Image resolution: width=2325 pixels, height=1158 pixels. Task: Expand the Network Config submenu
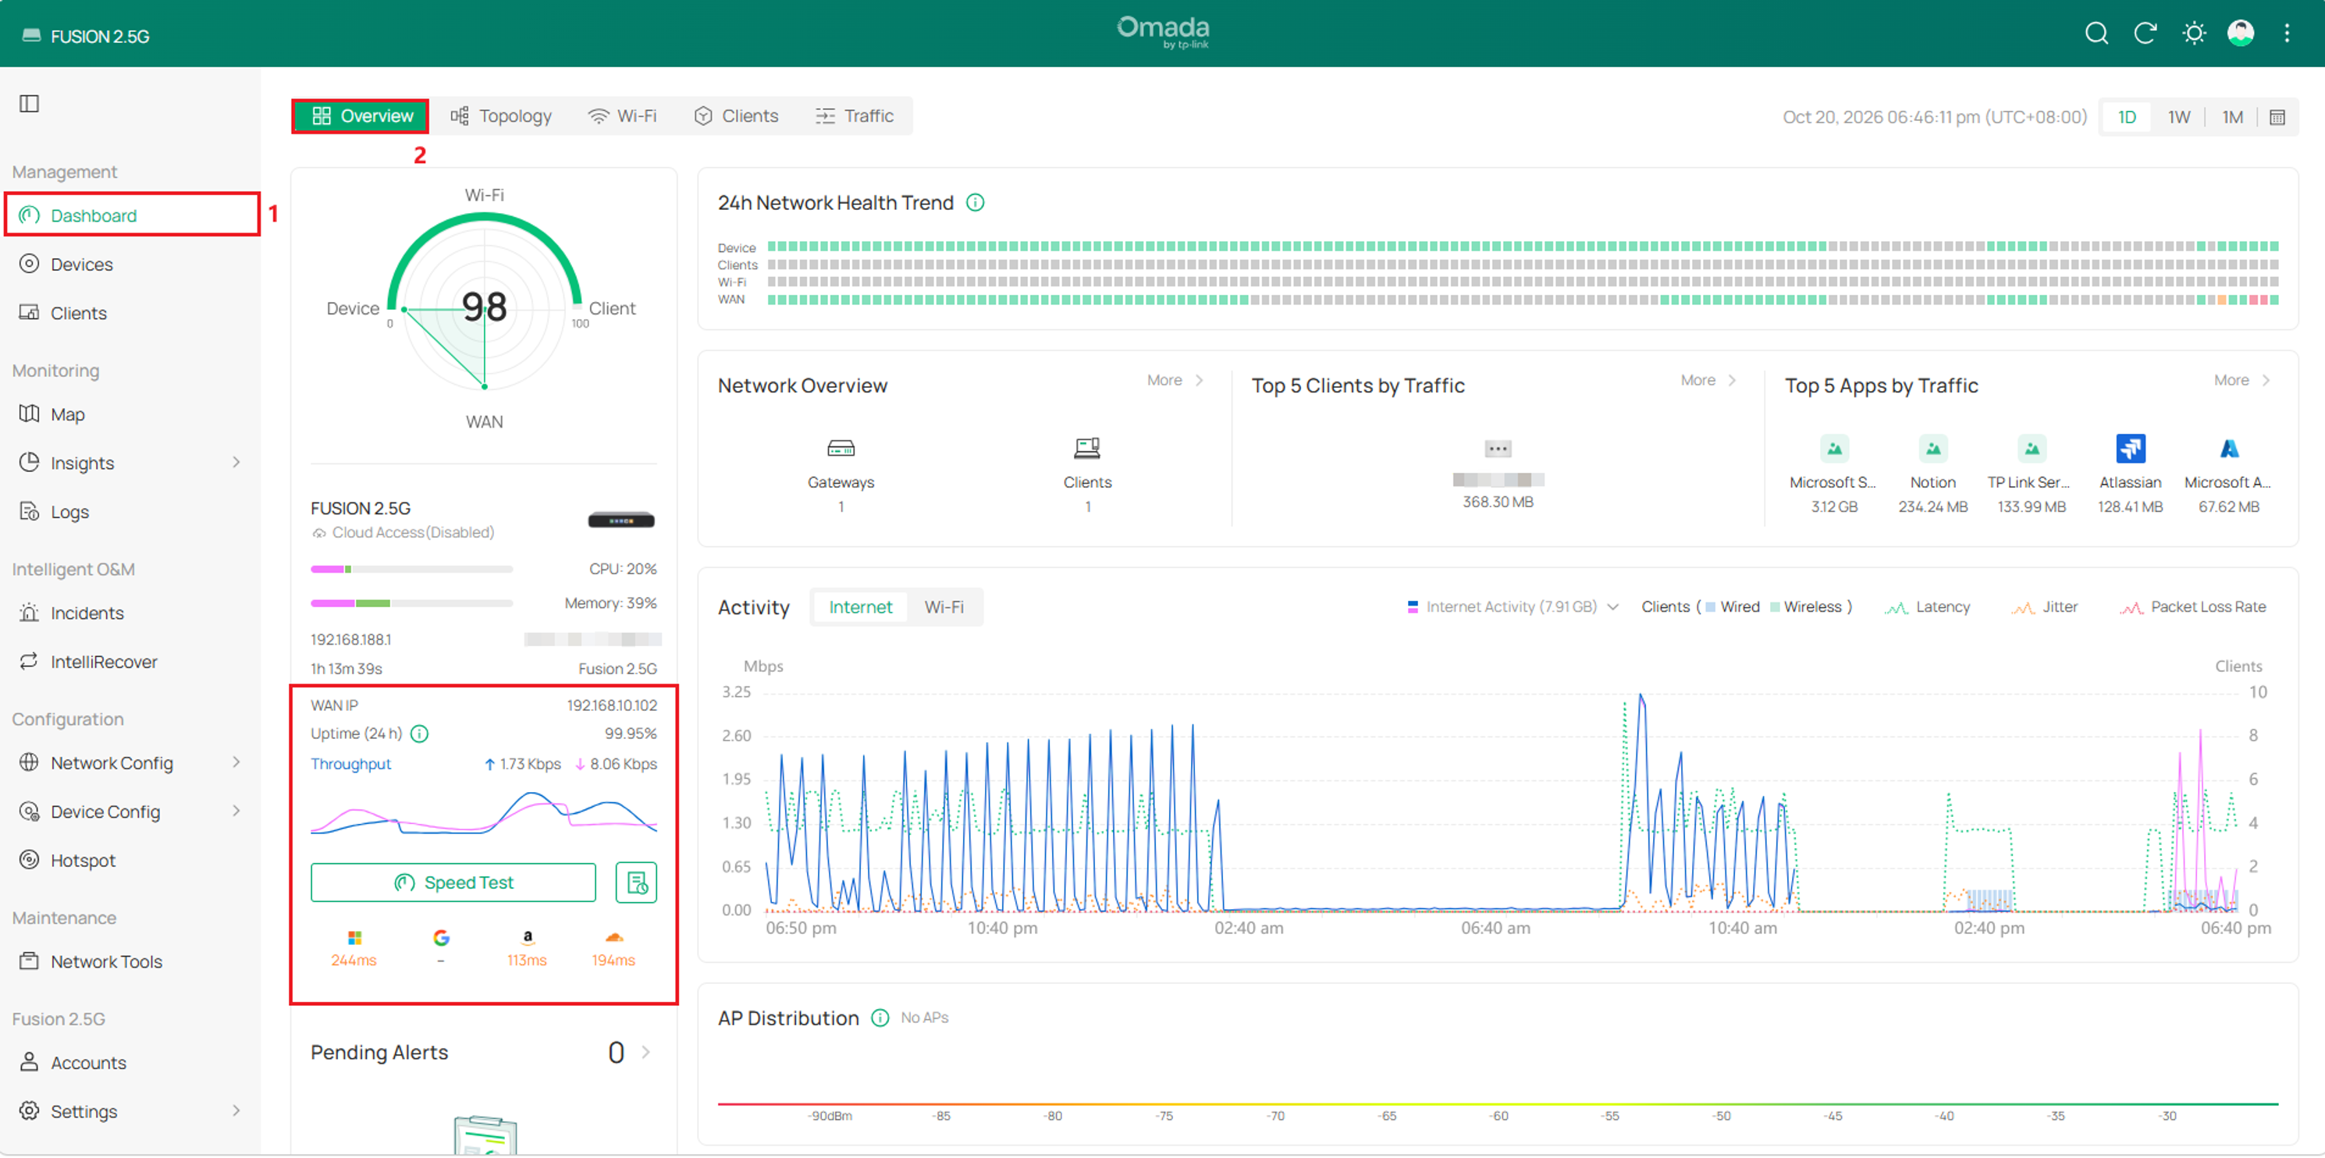tap(236, 762)
